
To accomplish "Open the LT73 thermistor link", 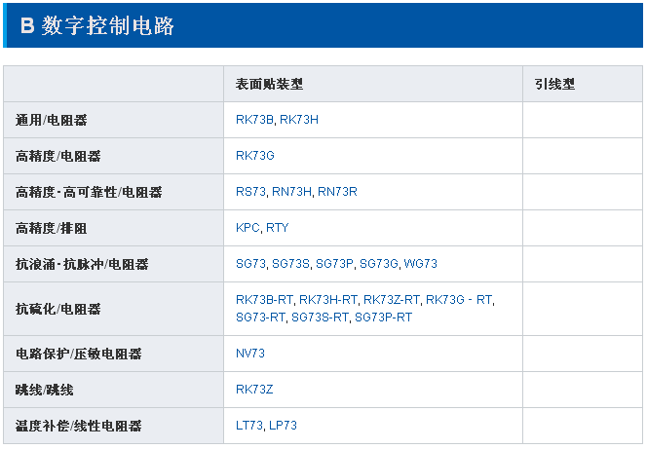I will [249, 426].
